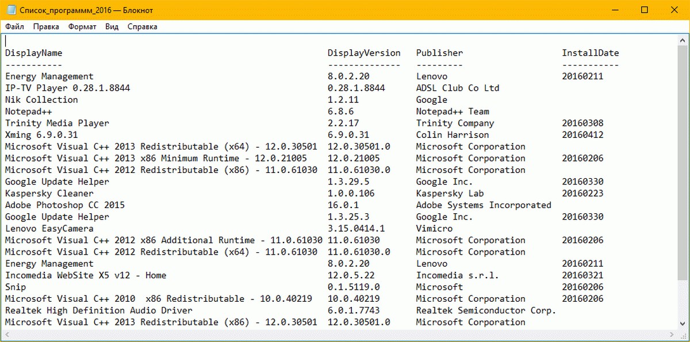Click the Snip program name
The width and height of the screenshot is (690, 342).
click(x=16, y=287)
